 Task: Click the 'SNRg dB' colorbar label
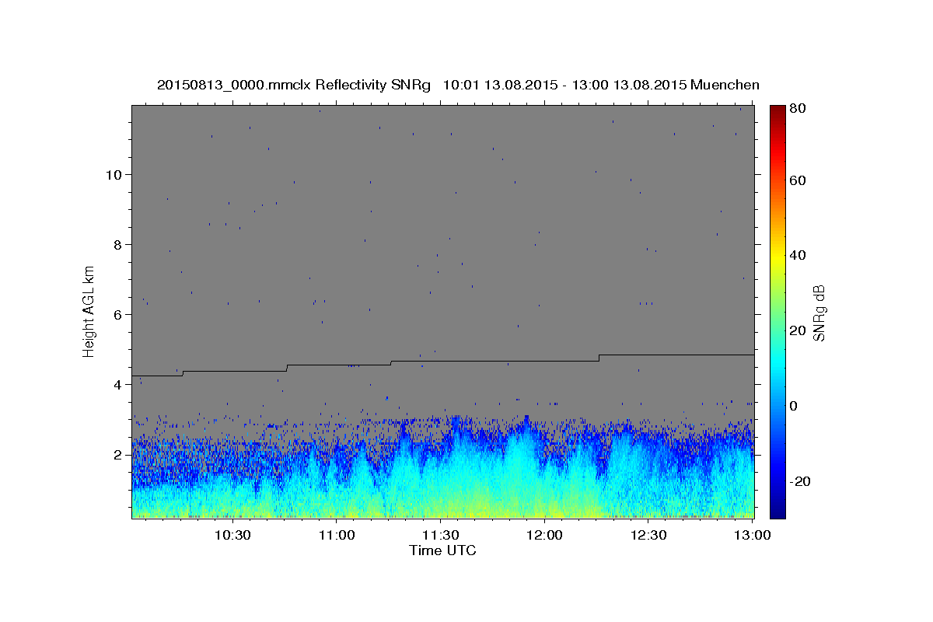pos(818,313)
